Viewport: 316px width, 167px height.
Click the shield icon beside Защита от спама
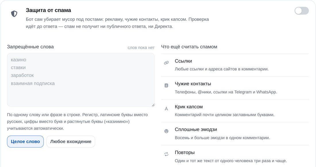[14, 14]
